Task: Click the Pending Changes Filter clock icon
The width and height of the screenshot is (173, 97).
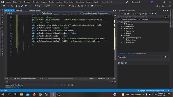Action: click(133, 14)
